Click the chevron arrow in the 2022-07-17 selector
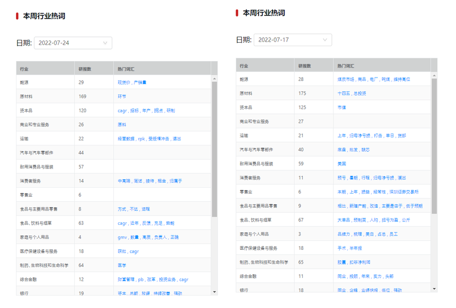456x308 pixels. 325,40
